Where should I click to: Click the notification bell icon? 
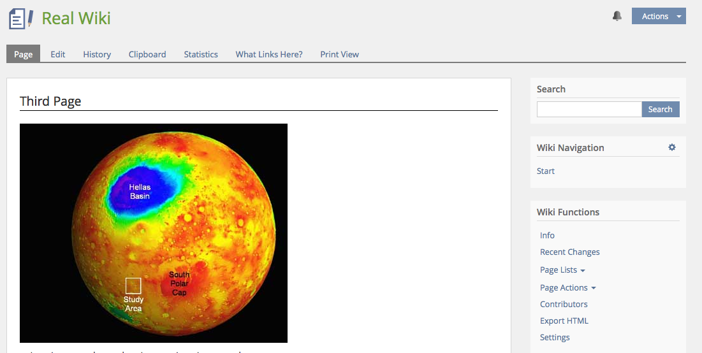click(617, 17)
